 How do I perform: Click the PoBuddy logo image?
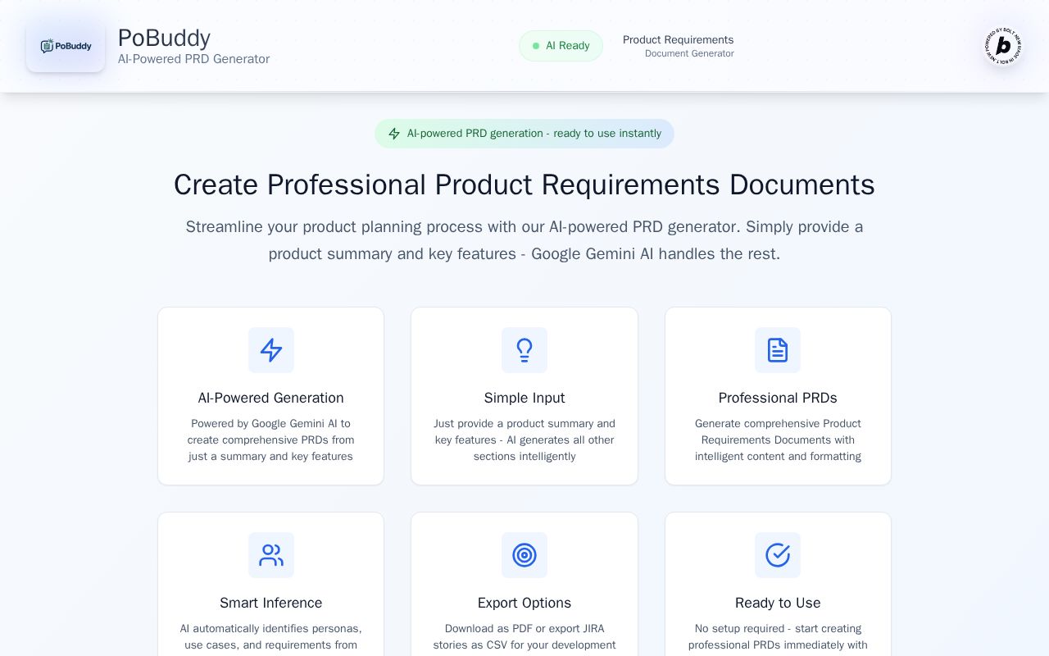coord(66,46)
